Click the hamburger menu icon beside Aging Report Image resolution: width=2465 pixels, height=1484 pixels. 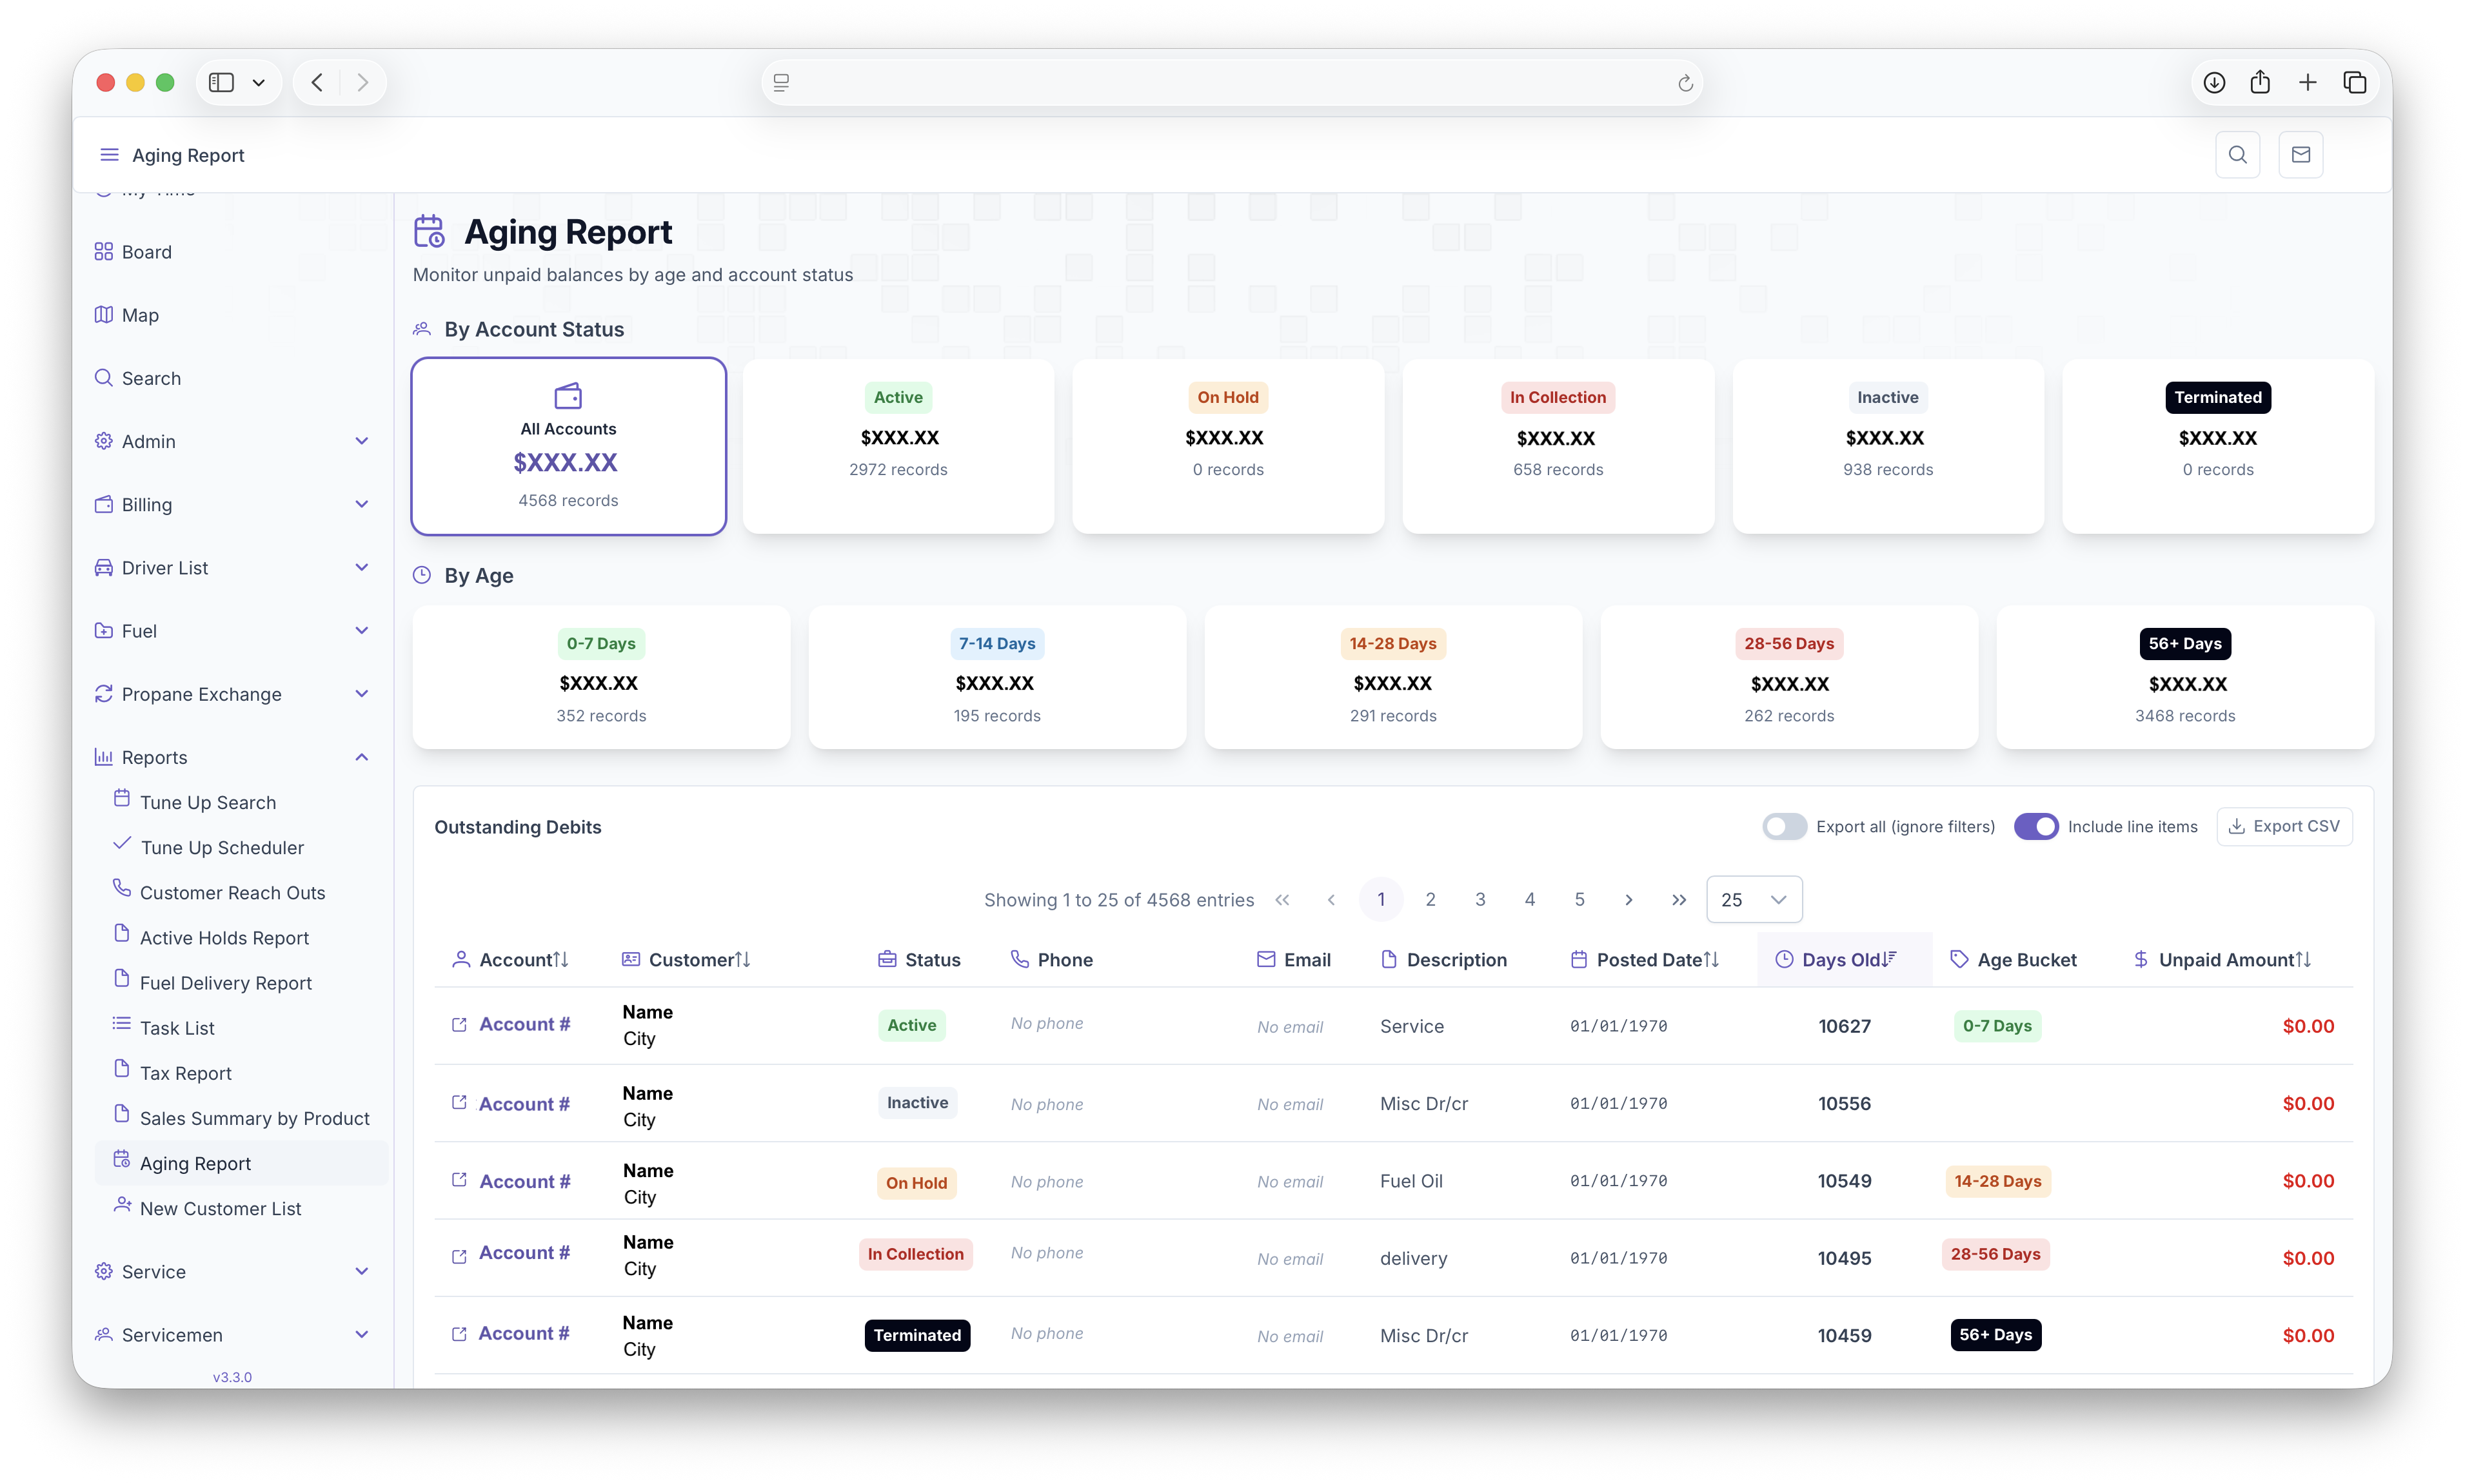click(x=109, y=155)
